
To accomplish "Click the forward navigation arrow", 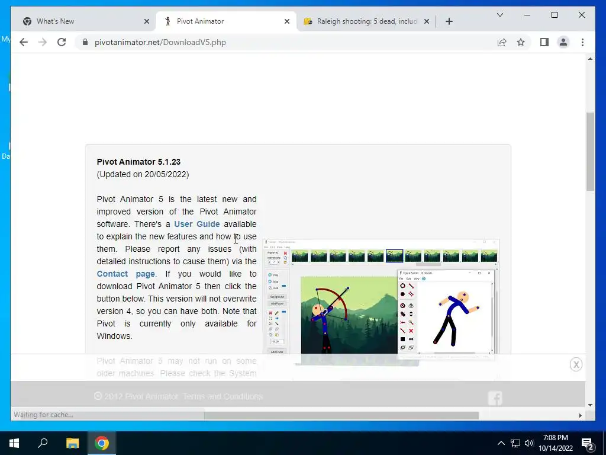I will [x=43, y=42].
